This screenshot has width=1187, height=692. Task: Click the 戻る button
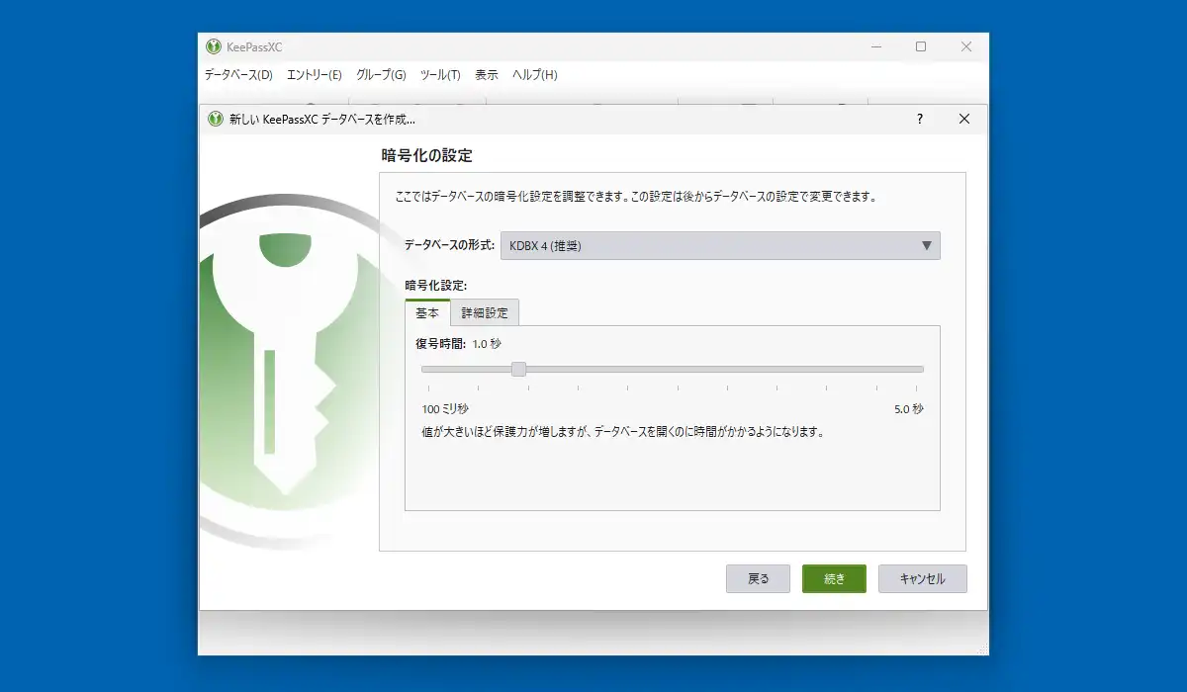(759, 579)
